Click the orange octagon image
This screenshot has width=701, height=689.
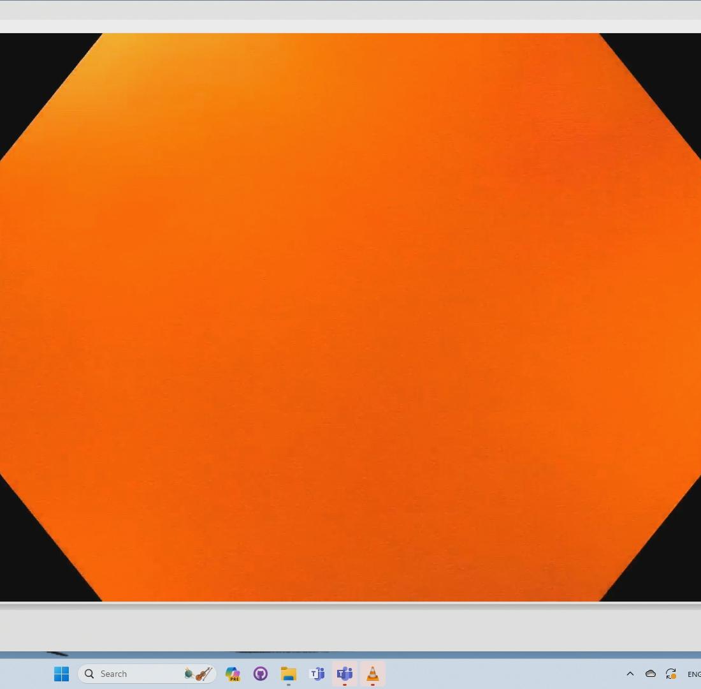pyautogui.click(x=350, y=318)
